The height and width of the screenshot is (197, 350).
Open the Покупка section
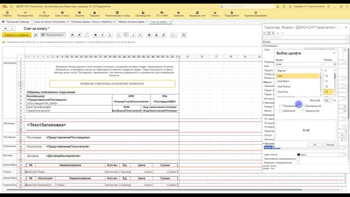[79, 14]
